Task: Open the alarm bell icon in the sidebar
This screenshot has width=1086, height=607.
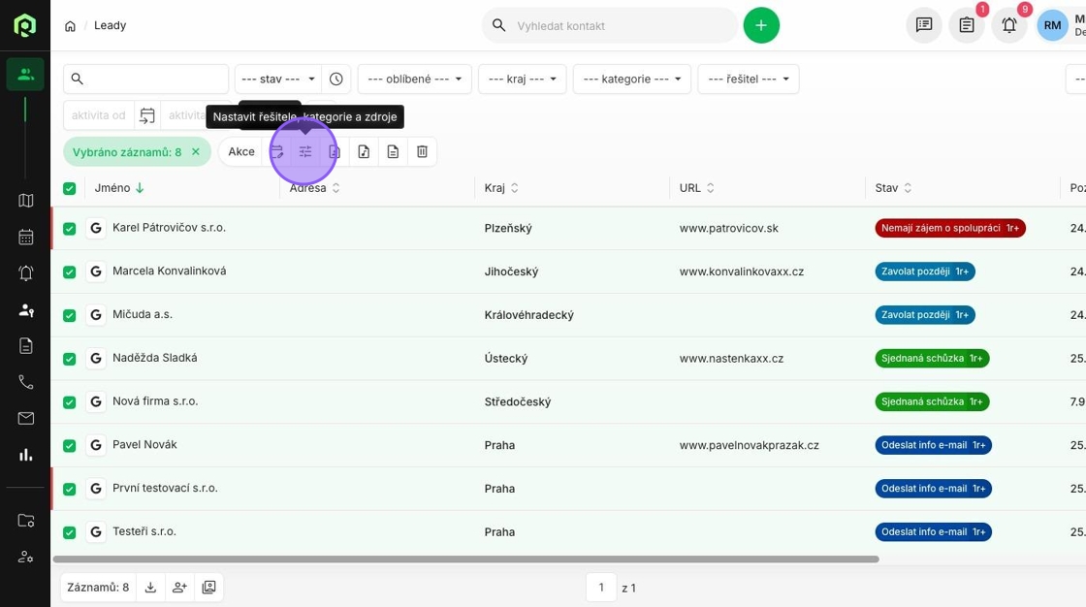Action: [x=25, y=273]
